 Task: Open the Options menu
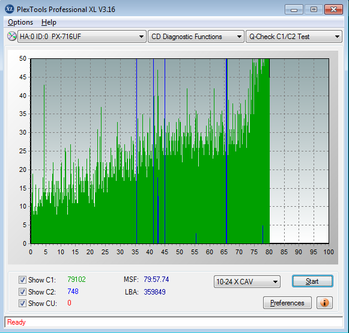coord(20,22)
